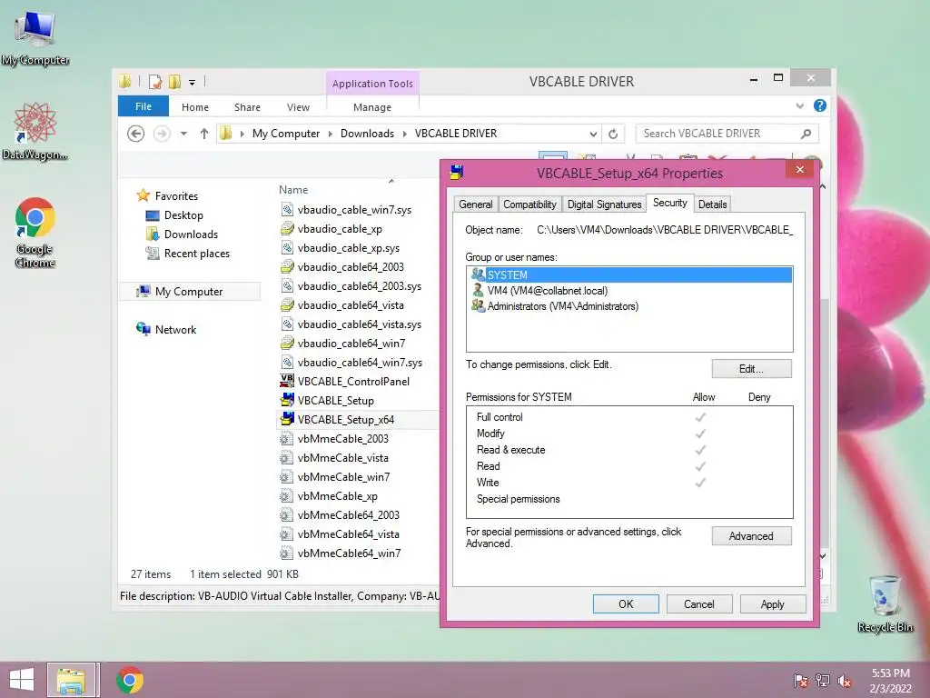Select vbaudio_cable64_vista.sys file
Viewport: 930px width, 698px height.
351,324
